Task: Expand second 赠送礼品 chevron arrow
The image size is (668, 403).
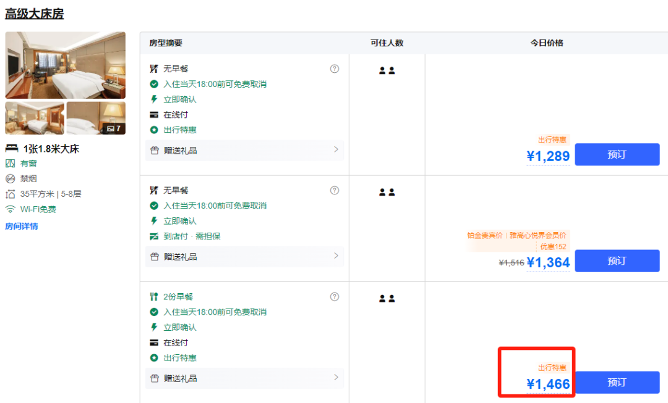Action: point(336,256)
